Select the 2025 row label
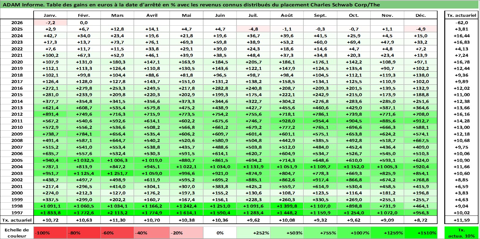The image size is (480, 239). 17,29
